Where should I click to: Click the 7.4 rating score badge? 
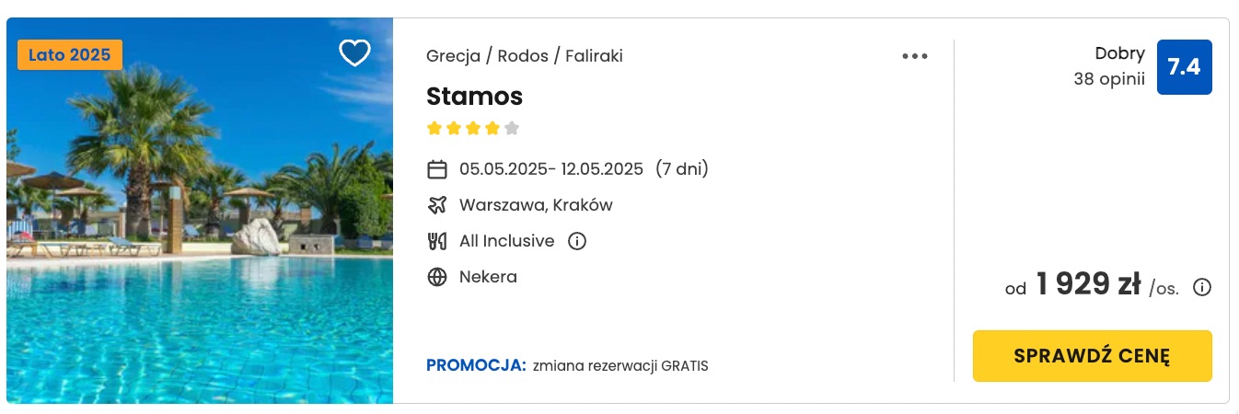[1184, 67]
